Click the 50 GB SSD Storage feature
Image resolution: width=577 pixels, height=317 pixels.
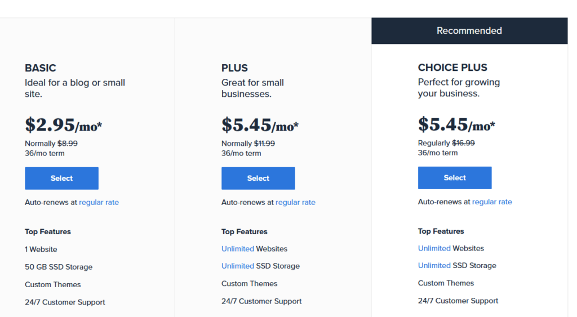coord(59,267)
